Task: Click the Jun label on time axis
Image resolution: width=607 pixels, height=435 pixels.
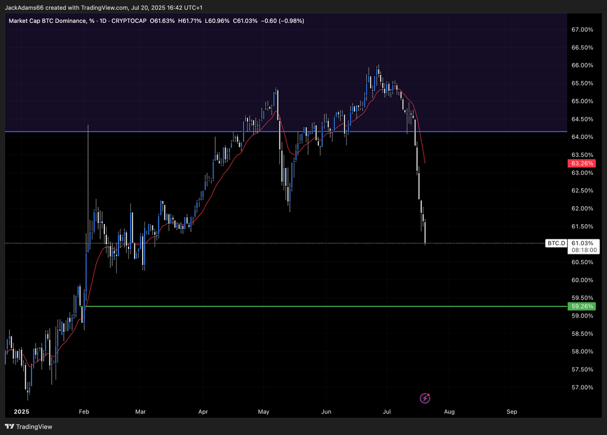Action: 327,412
